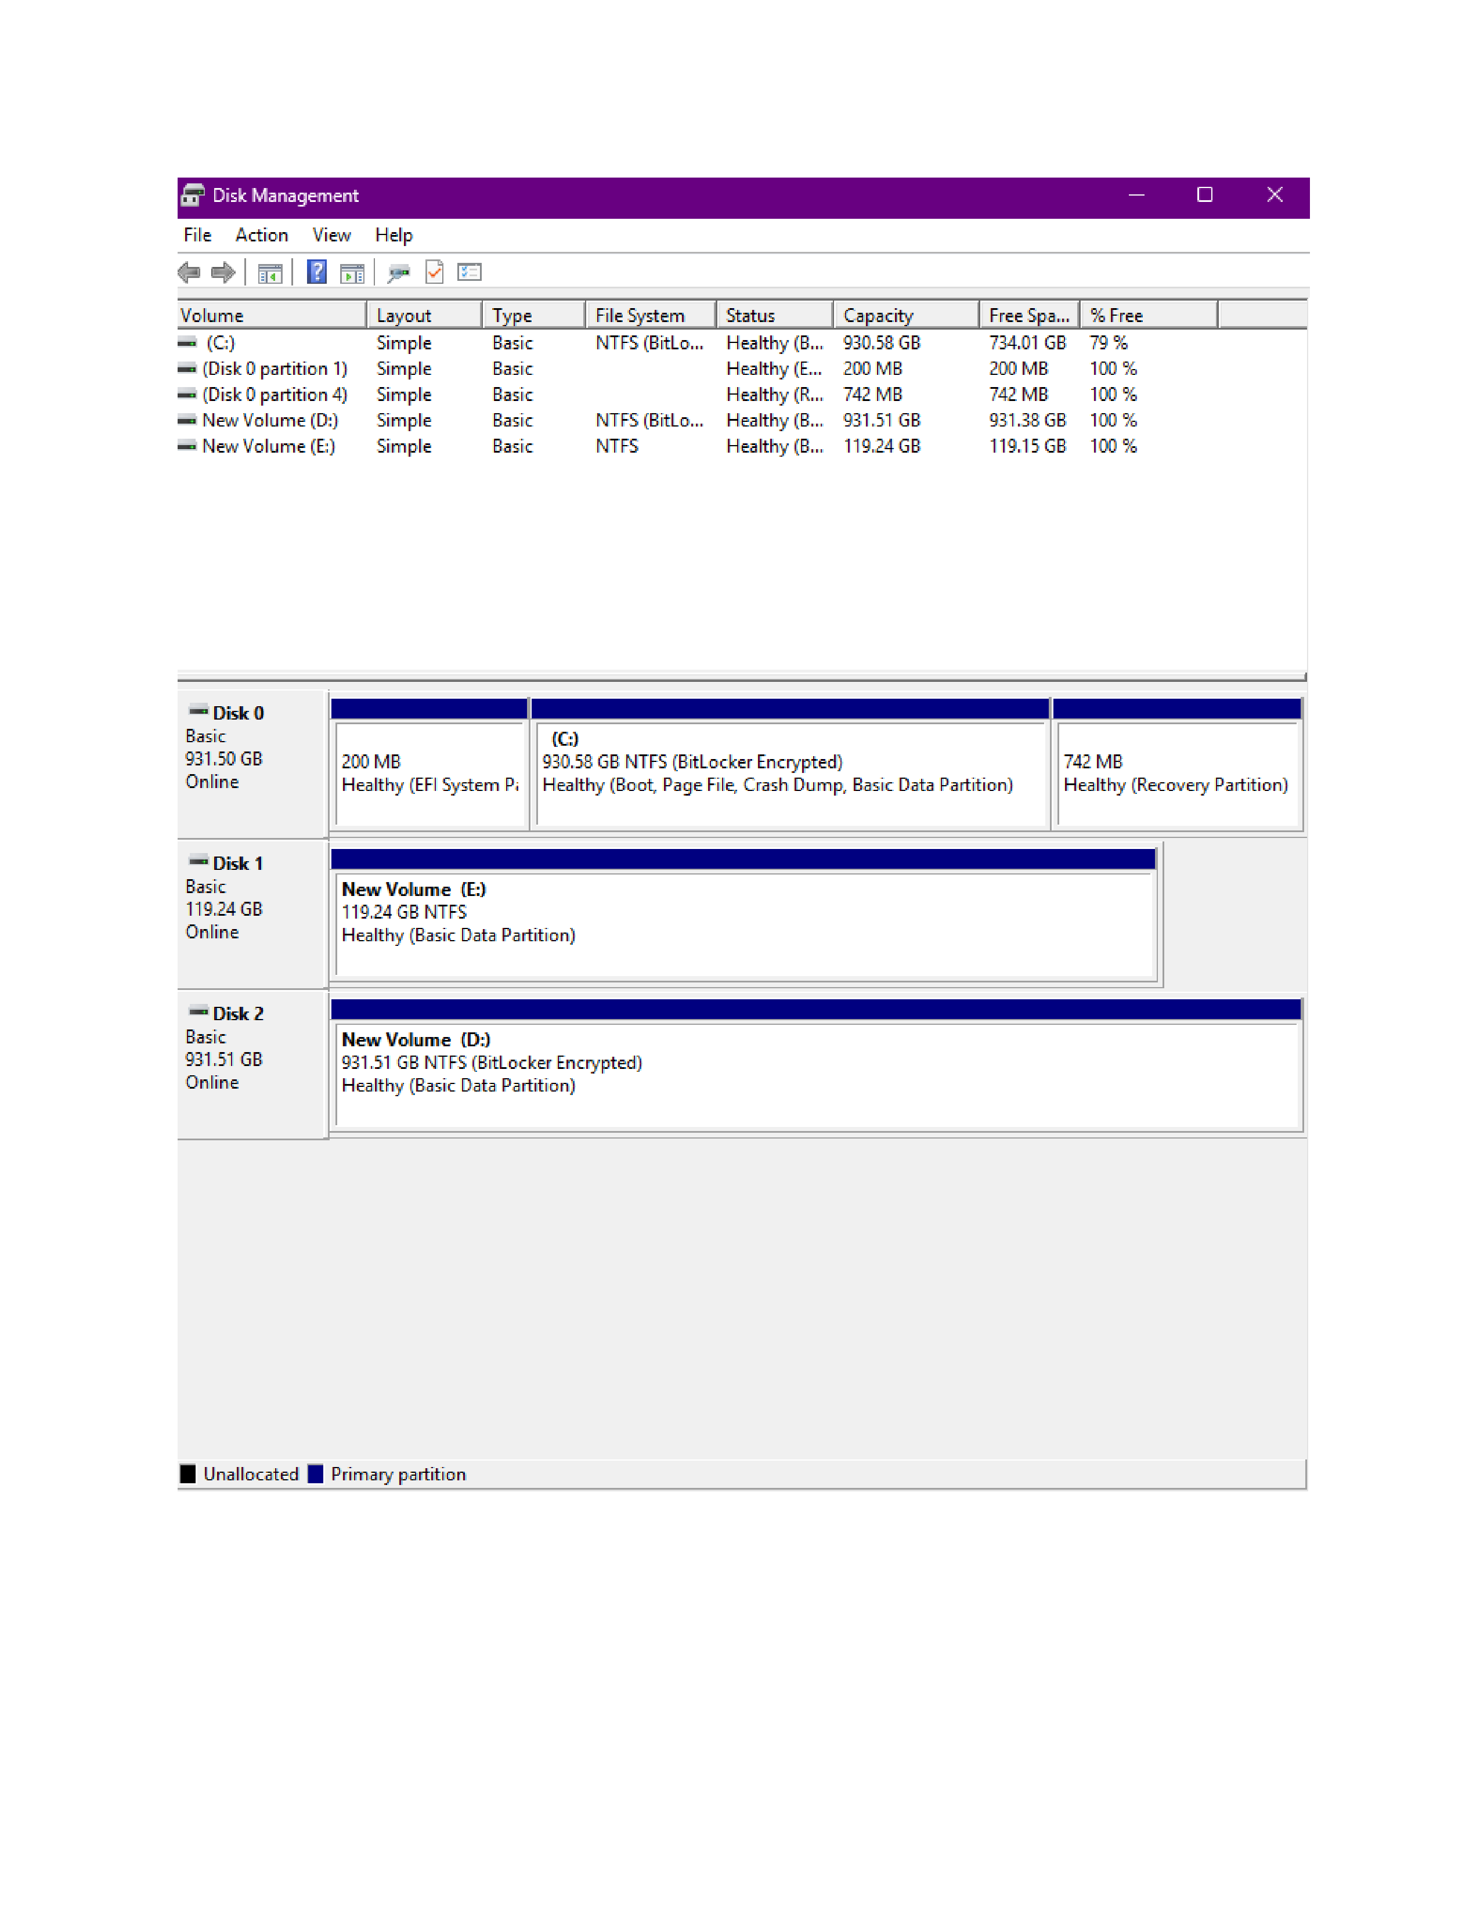Select New Volume (E:) in volume list

tap(268, 446)
